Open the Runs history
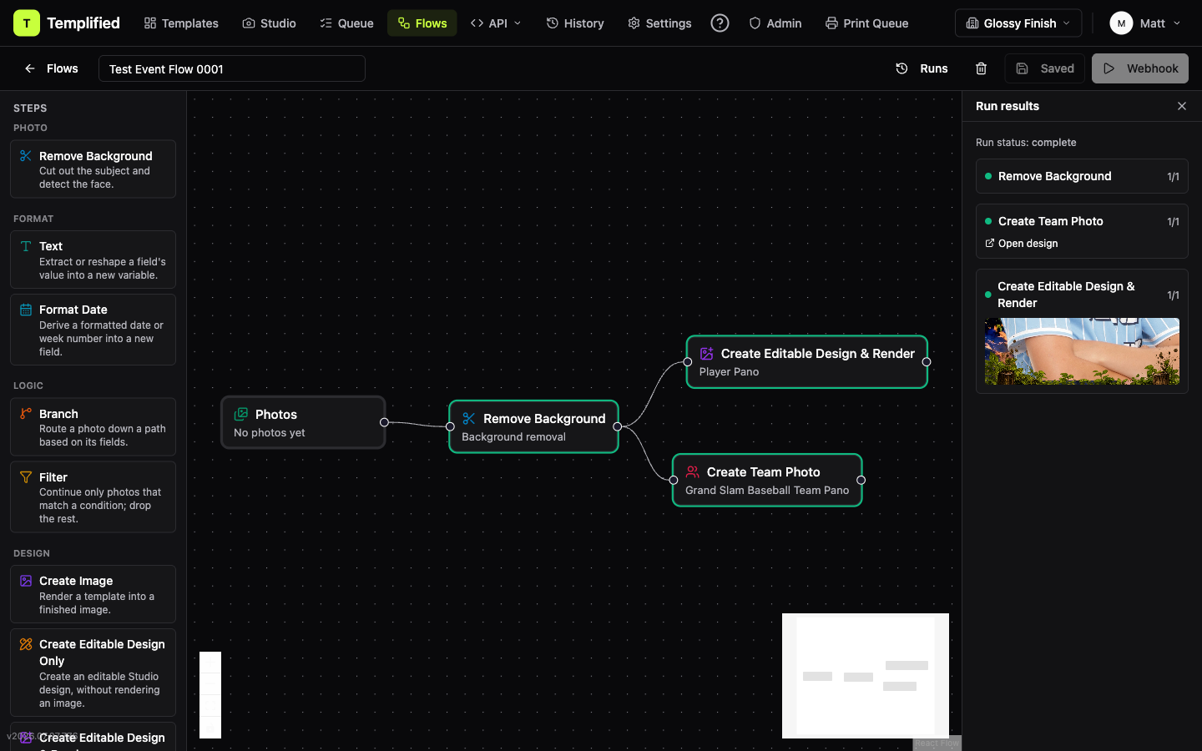 click(x=922, y=68)
